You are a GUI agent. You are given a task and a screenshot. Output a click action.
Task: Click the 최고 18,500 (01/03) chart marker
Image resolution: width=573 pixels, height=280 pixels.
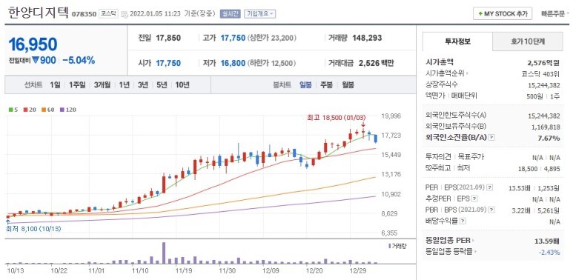[x=337, y=118]
